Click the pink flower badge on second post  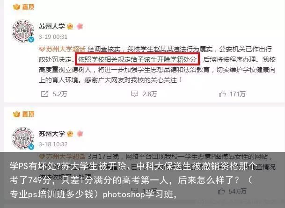pyautogui.click(x=80, y=134)
